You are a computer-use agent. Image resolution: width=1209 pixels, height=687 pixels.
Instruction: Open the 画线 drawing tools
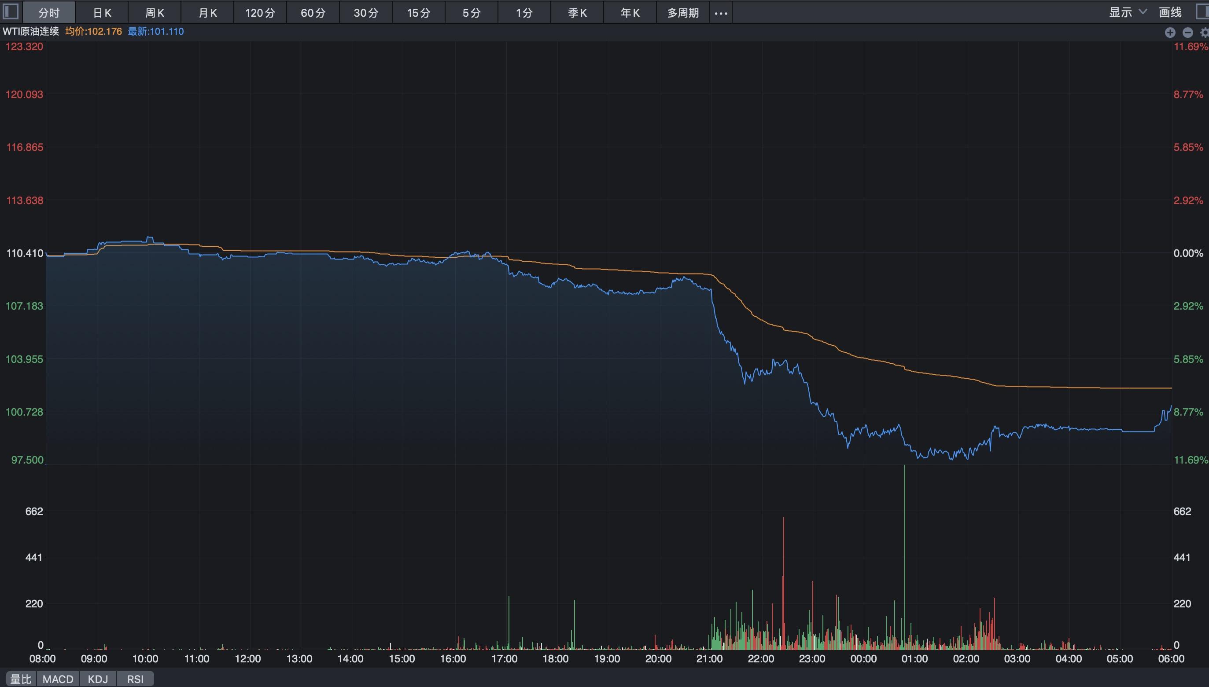(x=1170, y=12)
